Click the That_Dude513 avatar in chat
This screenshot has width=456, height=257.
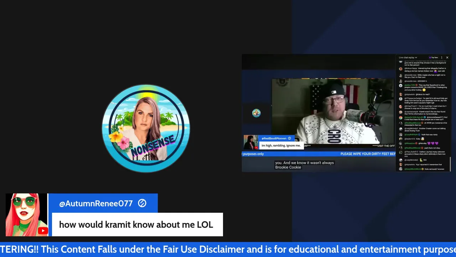[401, 152]
